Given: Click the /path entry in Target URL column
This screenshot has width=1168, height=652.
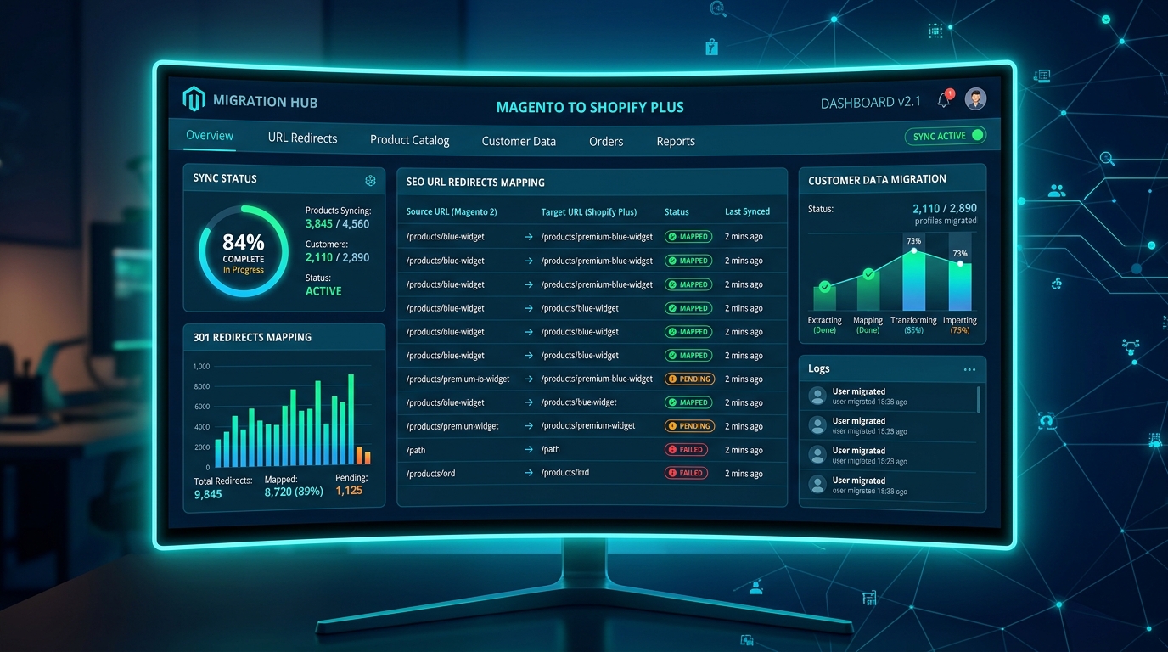Looking at the screenshot, I should click(x=550, y=450).
